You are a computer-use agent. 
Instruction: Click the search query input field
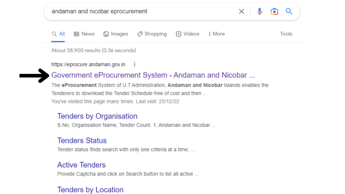[142, 11]
